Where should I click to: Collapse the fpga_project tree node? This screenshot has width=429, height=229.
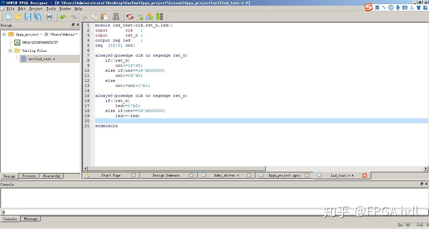4,34
